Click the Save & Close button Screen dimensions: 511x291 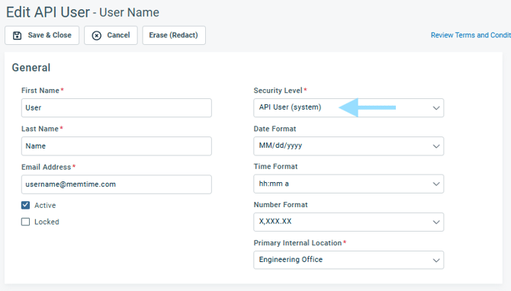(42, 35)
